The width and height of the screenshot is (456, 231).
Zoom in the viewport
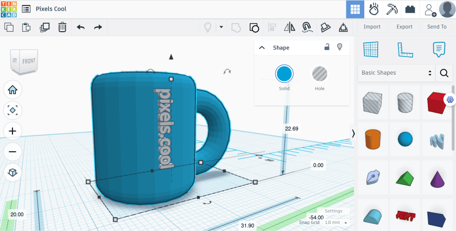[12, 131]
